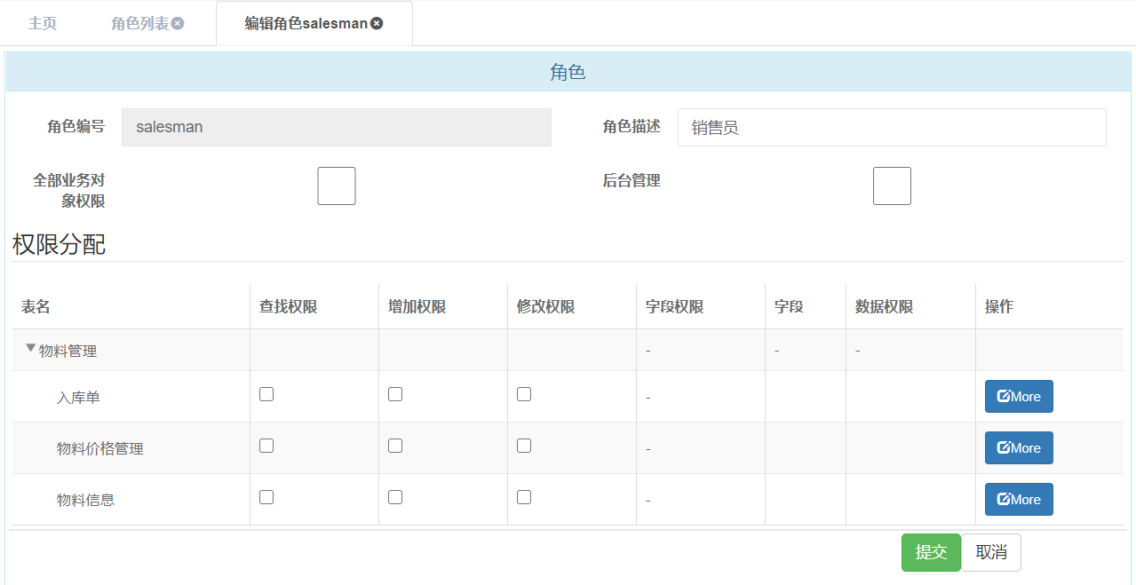Click the 后台管理 label
Screen dimensions: 1136x585
click(632, 180)
